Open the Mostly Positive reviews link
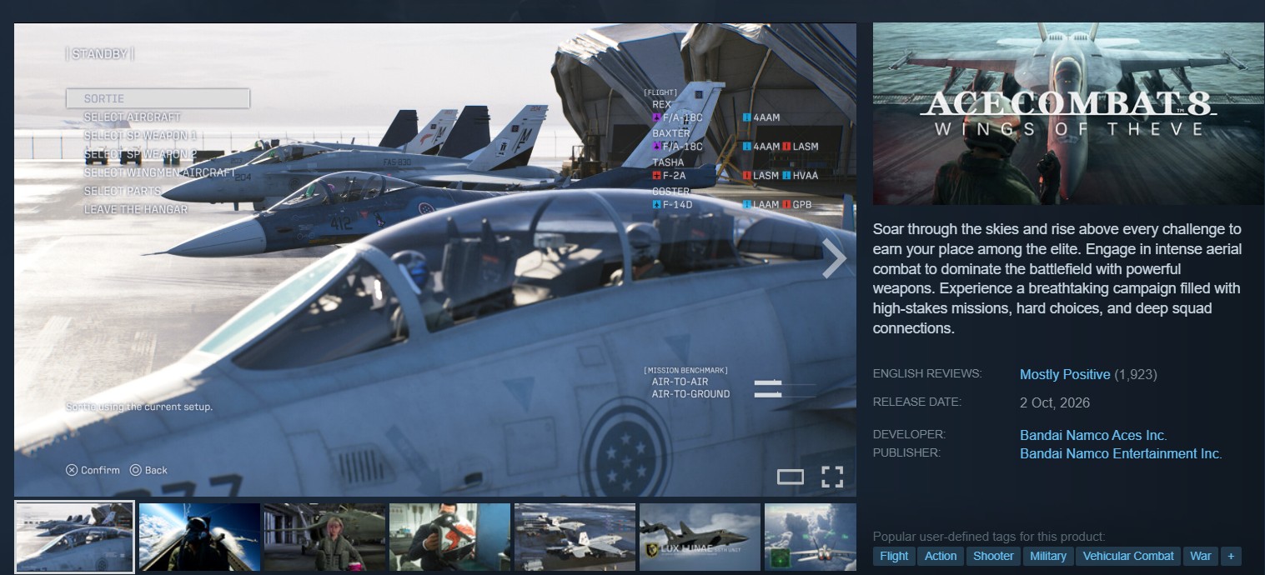 tap(1065, 374)
